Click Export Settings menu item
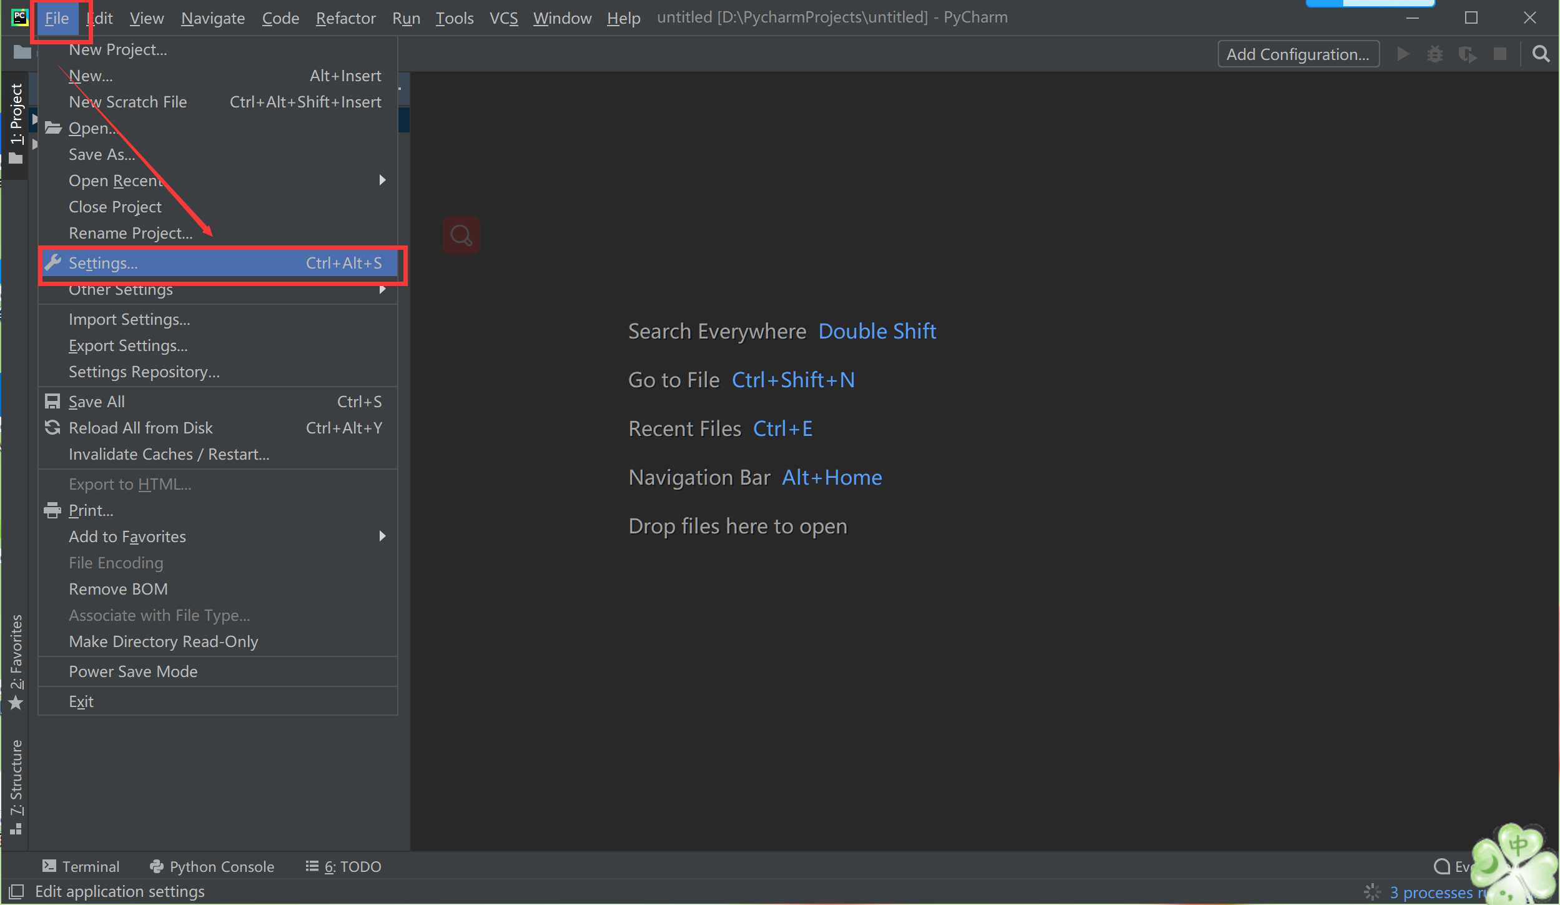The image size is (1560, 905). (x=128, y=345)
